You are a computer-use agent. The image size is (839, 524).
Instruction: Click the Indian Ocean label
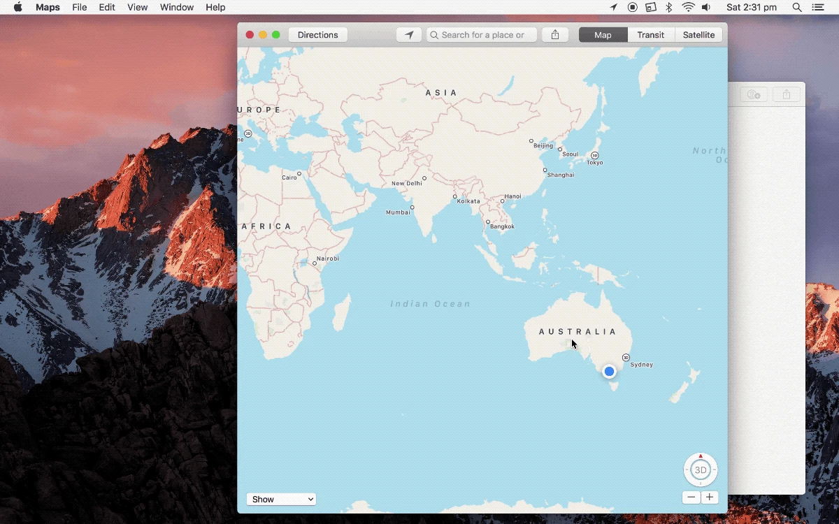pos(431,304)
